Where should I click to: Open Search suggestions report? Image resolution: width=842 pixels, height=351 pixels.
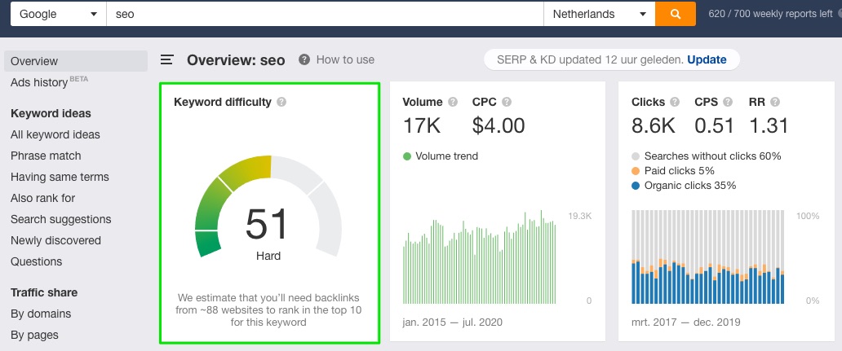(x=60, y=219)
